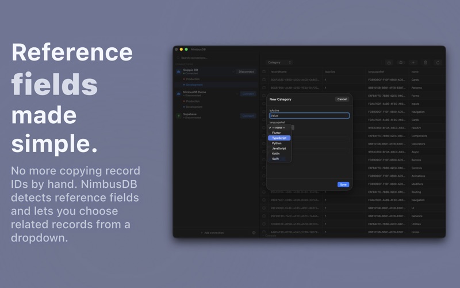Select the Utilities row checkbox
This screenshot has width=460, height=288.
264,224
